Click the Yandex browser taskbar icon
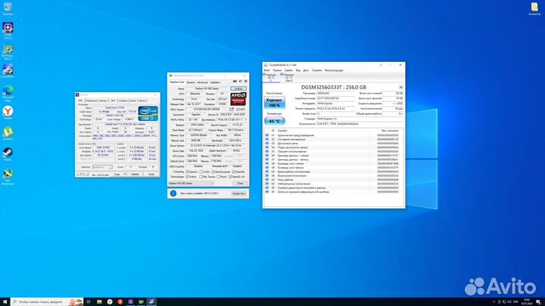Screen dimensions: 545x306 [110, 301]
